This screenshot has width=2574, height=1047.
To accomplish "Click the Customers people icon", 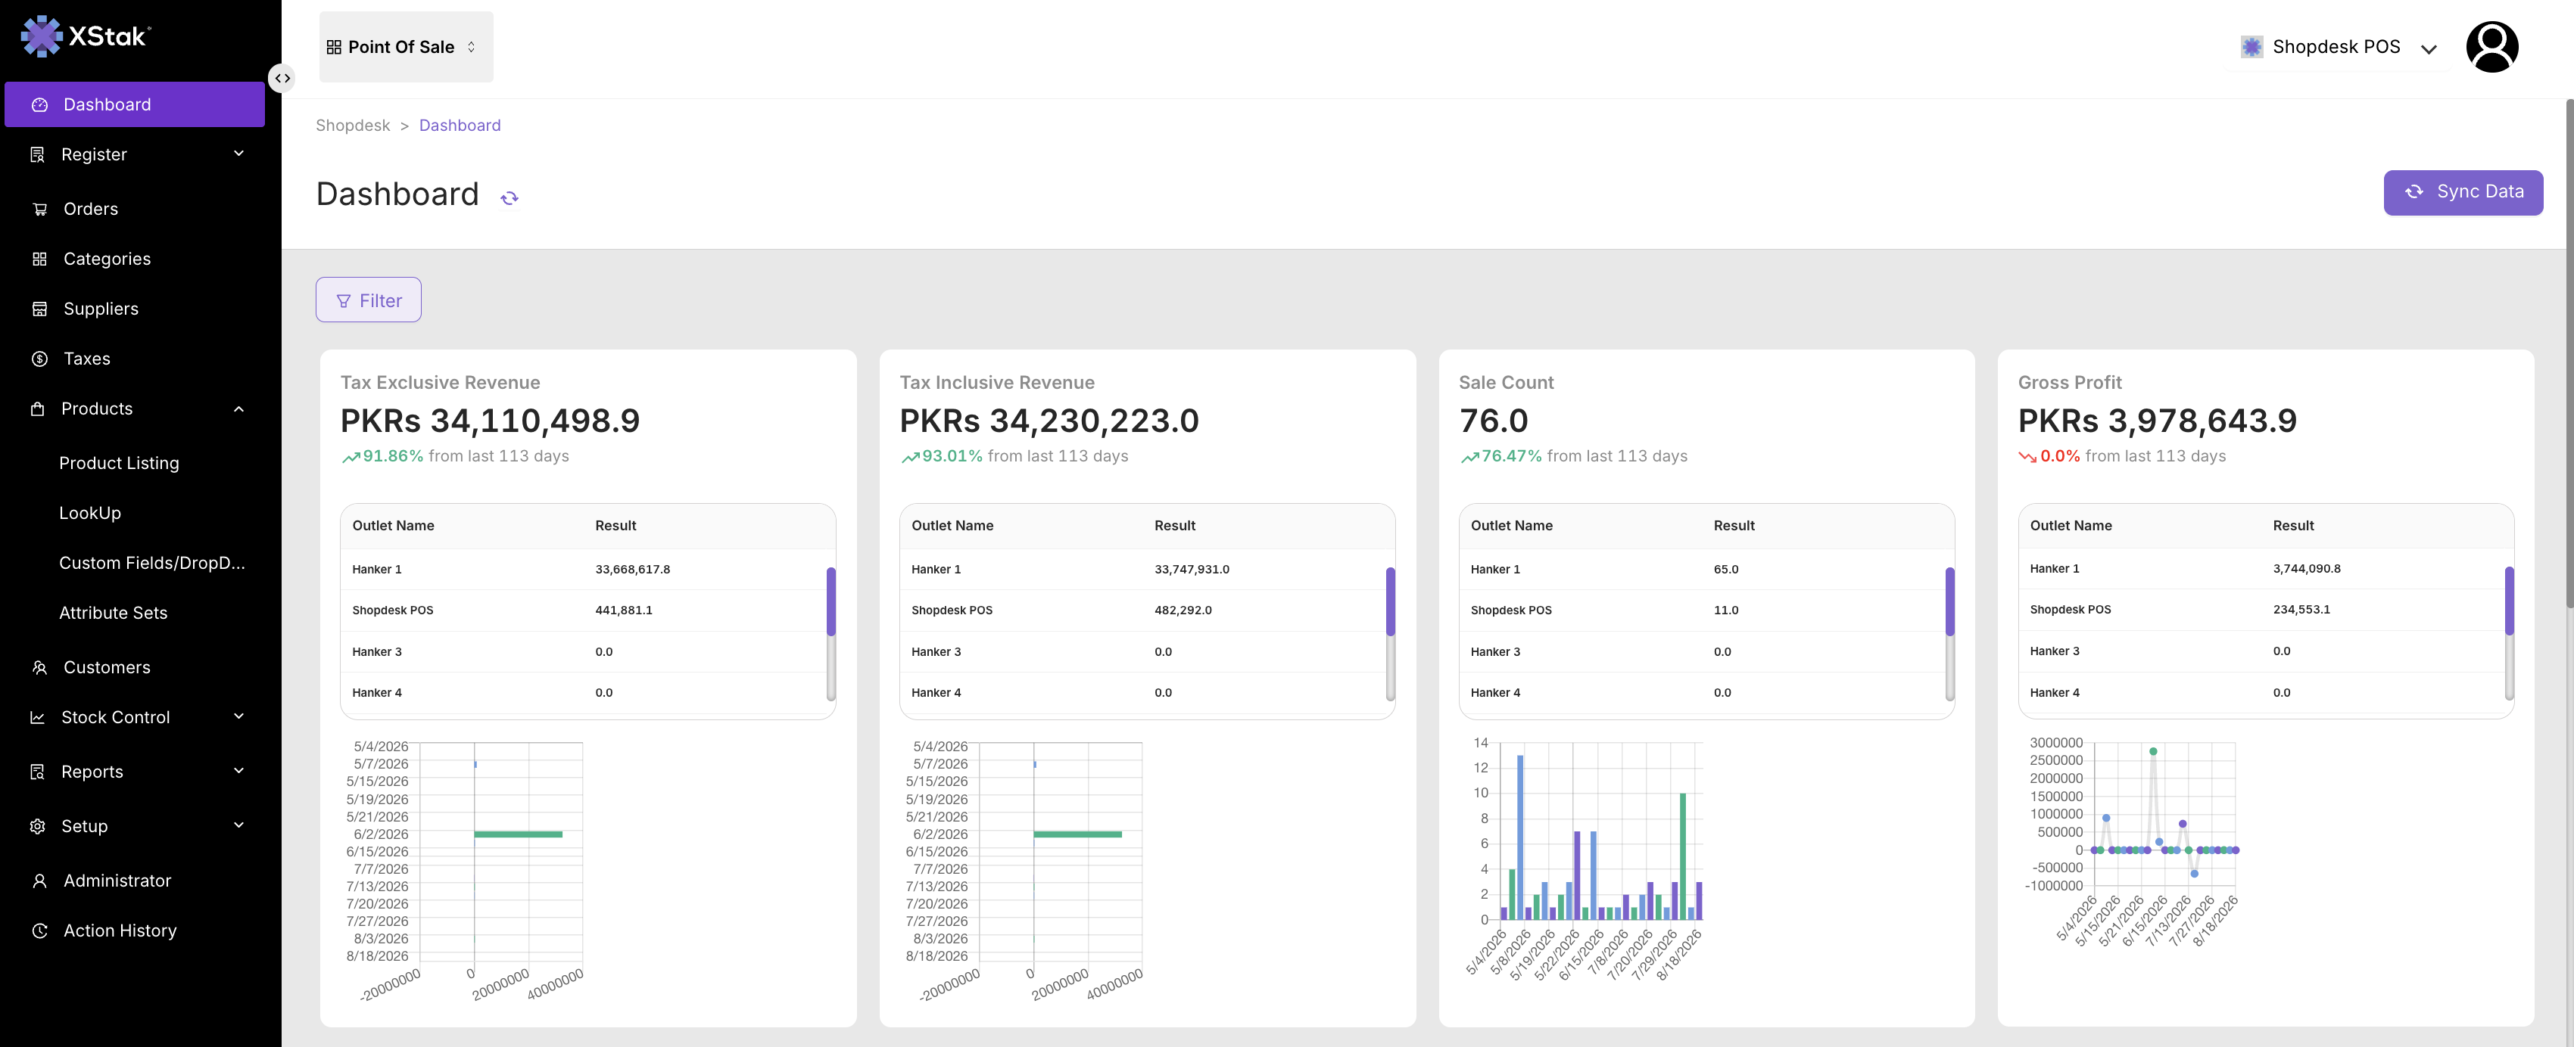I will coord(40,666).
